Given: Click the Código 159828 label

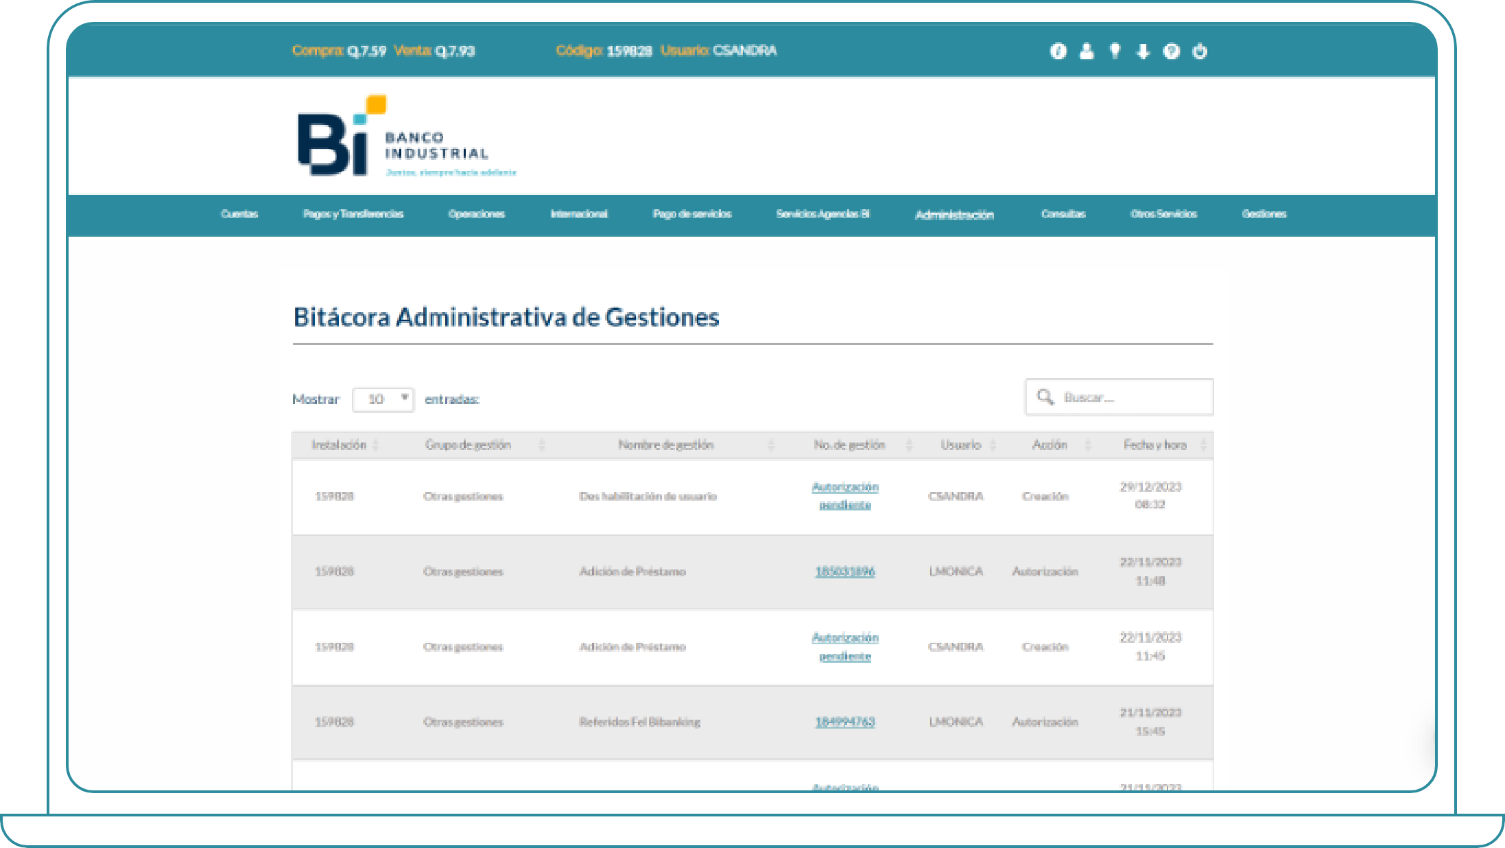Looking at the screenshot, I should (604, 51).
